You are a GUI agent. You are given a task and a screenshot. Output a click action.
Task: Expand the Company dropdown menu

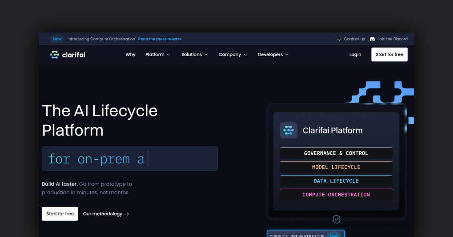[x=233, y=55]
